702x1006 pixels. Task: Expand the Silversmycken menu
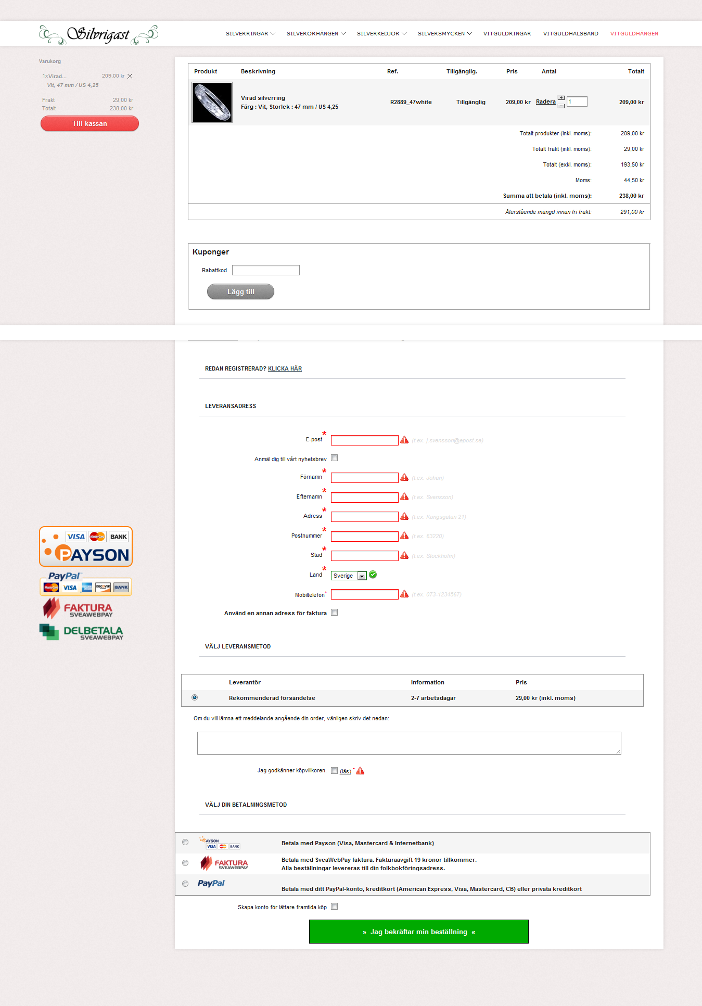click(445, 34)
